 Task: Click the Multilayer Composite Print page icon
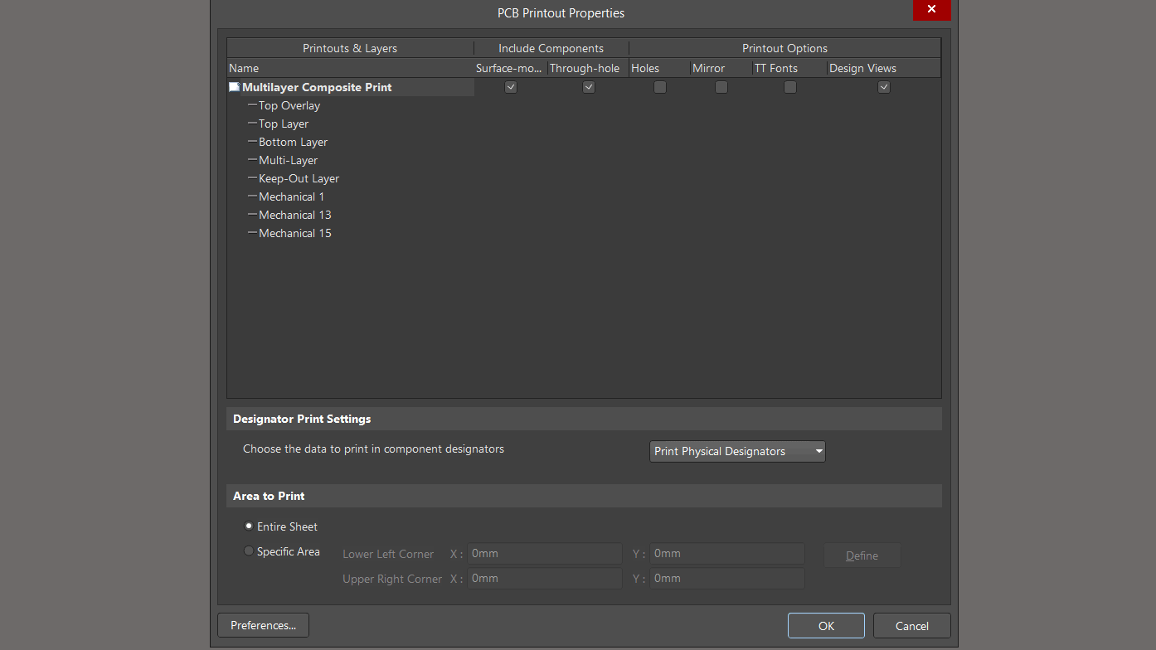coord(234,87)
